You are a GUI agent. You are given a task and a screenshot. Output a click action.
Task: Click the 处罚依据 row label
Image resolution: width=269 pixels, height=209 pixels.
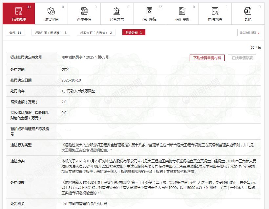[17, 182]
